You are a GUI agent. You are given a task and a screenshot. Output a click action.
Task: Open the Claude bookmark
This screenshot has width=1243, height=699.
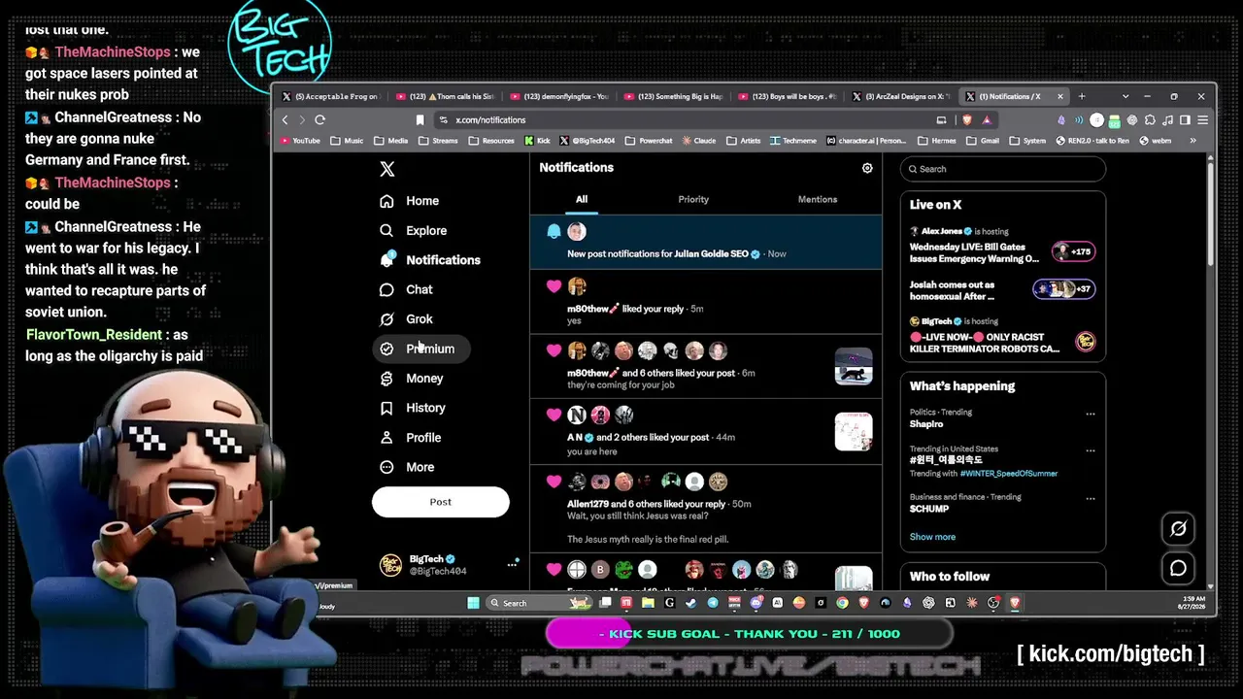coord(699,141)
